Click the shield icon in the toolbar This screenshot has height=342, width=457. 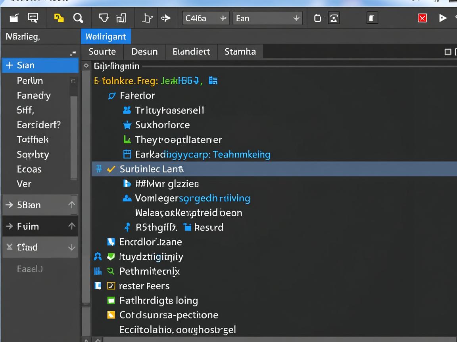pyautogui.click(x=104, y=18)
